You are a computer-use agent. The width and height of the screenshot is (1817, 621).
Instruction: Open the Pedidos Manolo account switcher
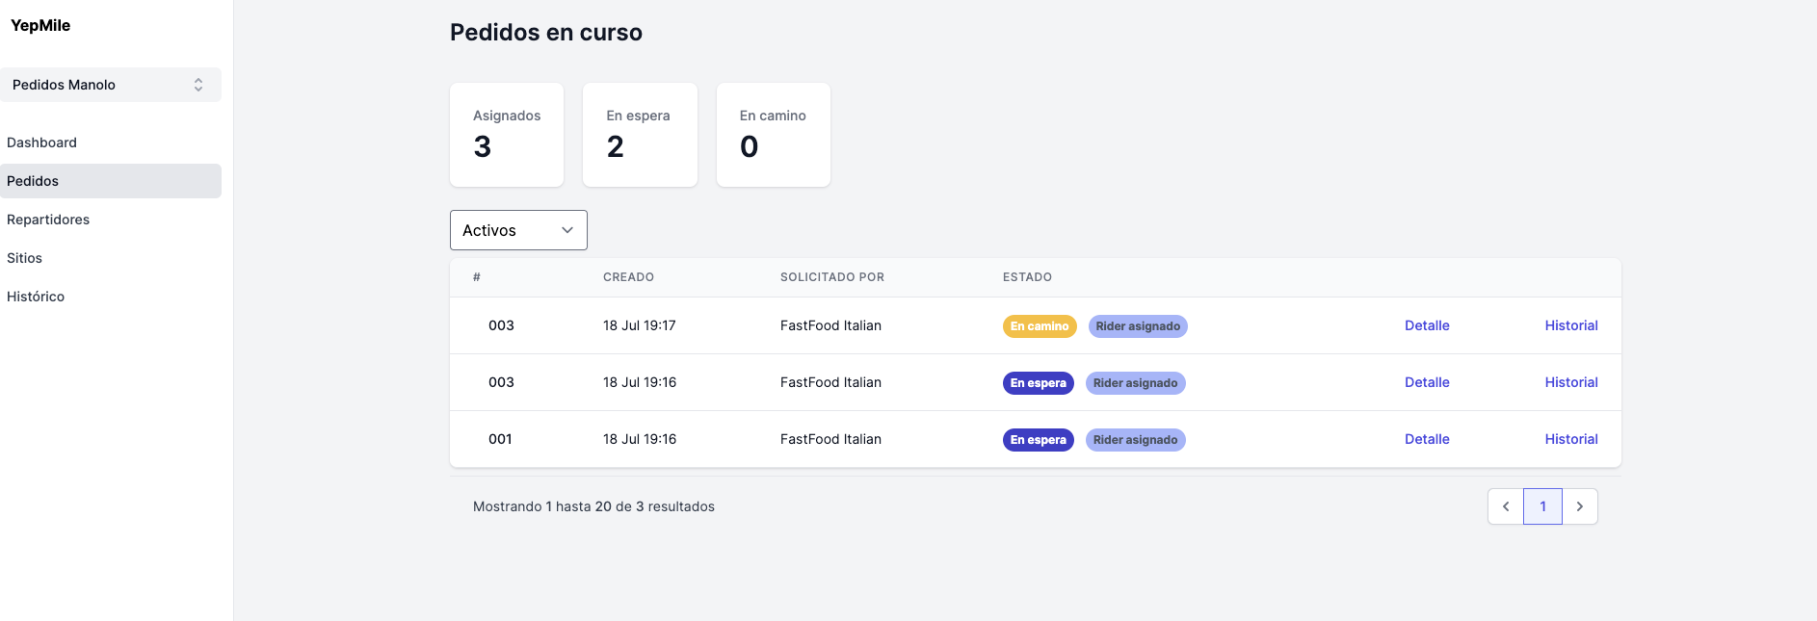[x=110, y=85]
